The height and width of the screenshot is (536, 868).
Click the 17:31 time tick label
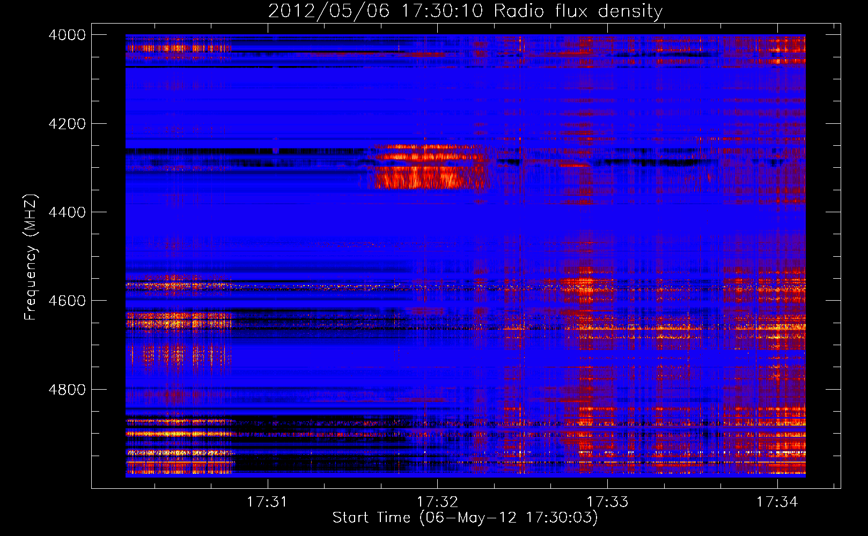267,502
